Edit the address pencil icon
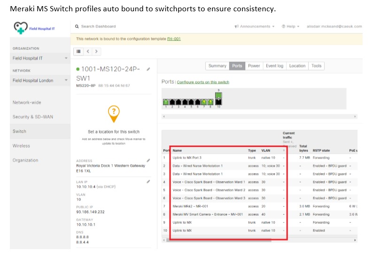Screen dimensions: 372x259 click(148, 160)
